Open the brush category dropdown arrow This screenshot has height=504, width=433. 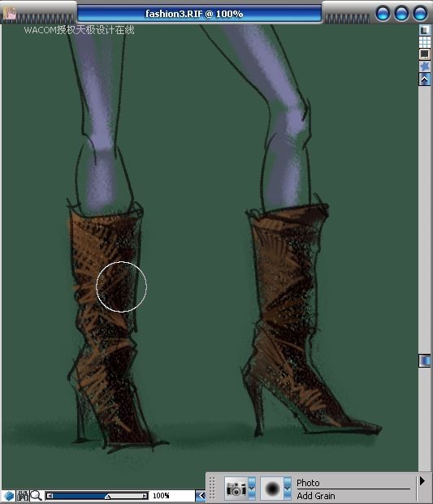252,489
